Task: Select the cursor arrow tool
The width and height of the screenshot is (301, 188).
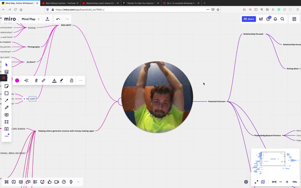Action: pyautogui.click(x=7, y=65)
